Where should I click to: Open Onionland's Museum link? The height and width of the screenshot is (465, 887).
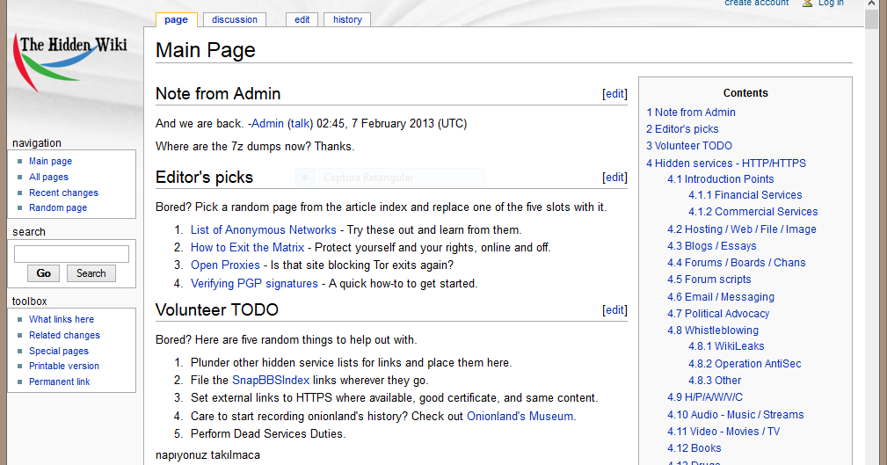point(520,416)
